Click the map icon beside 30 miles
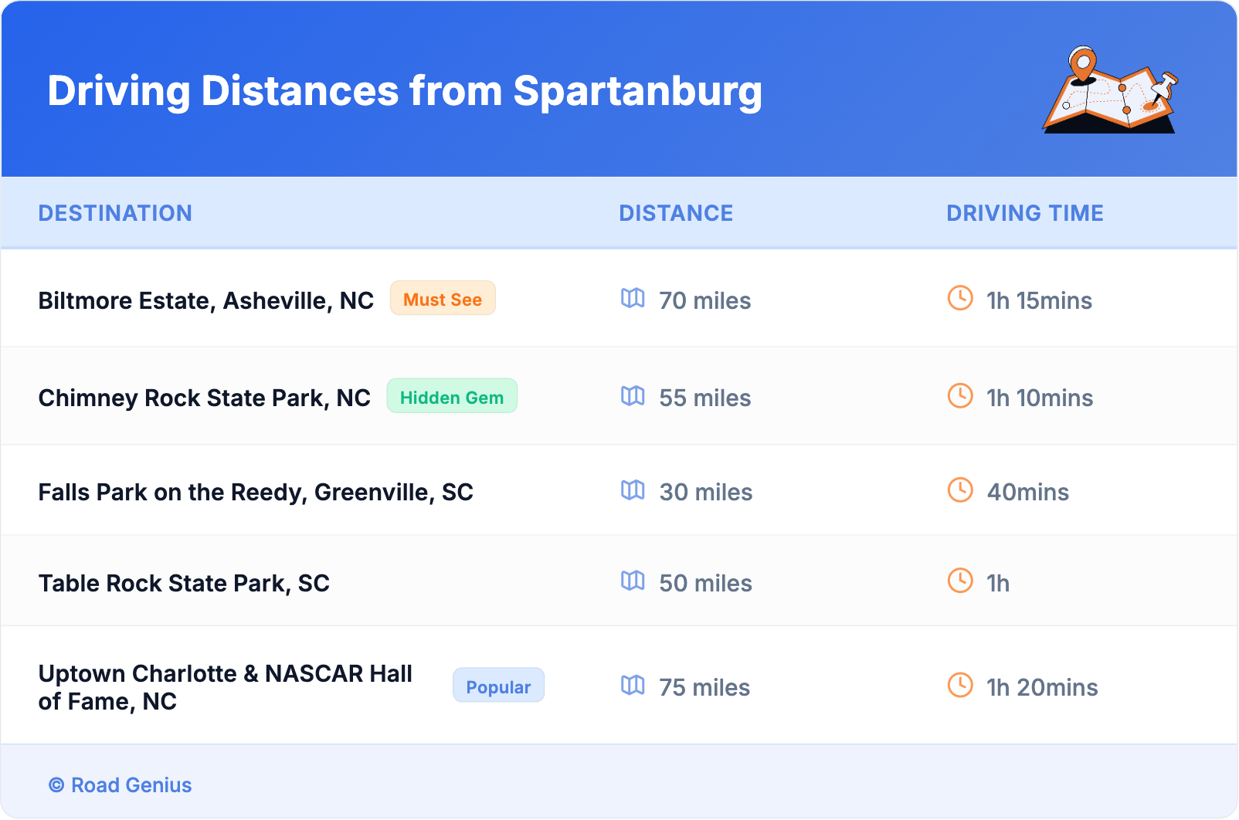This screenshot has height=820, width=1239. [633, 490]
